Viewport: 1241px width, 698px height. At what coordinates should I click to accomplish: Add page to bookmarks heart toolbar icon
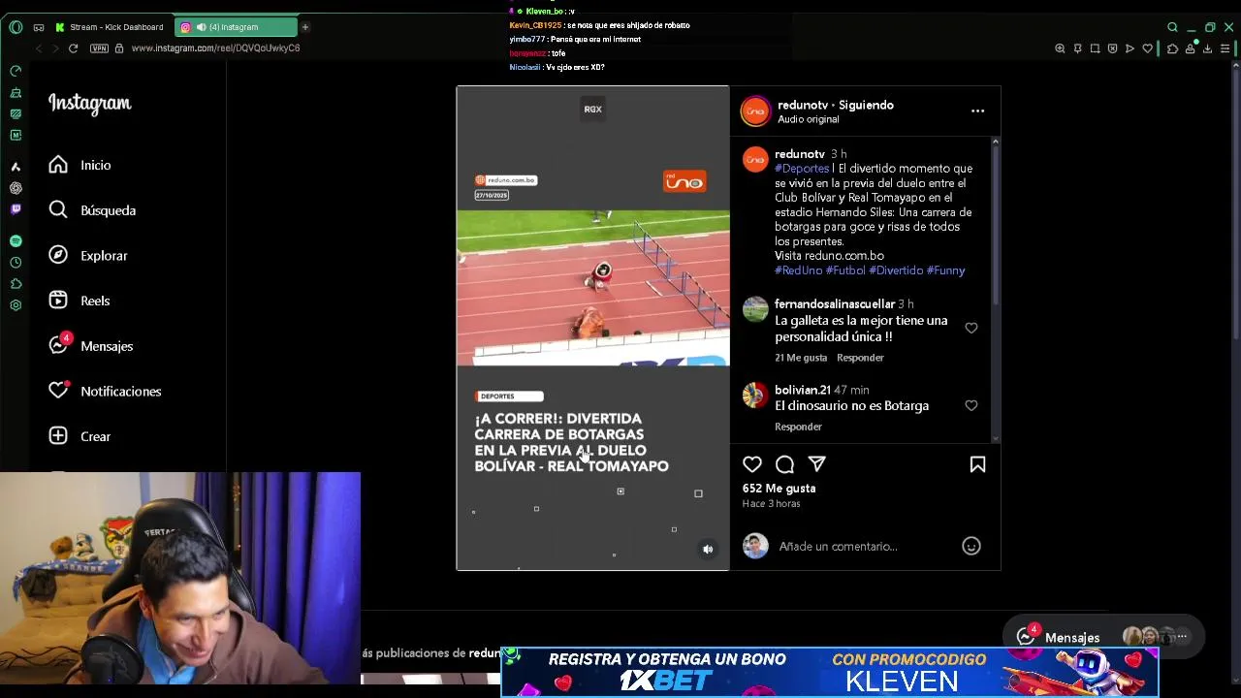point(1148,48)
